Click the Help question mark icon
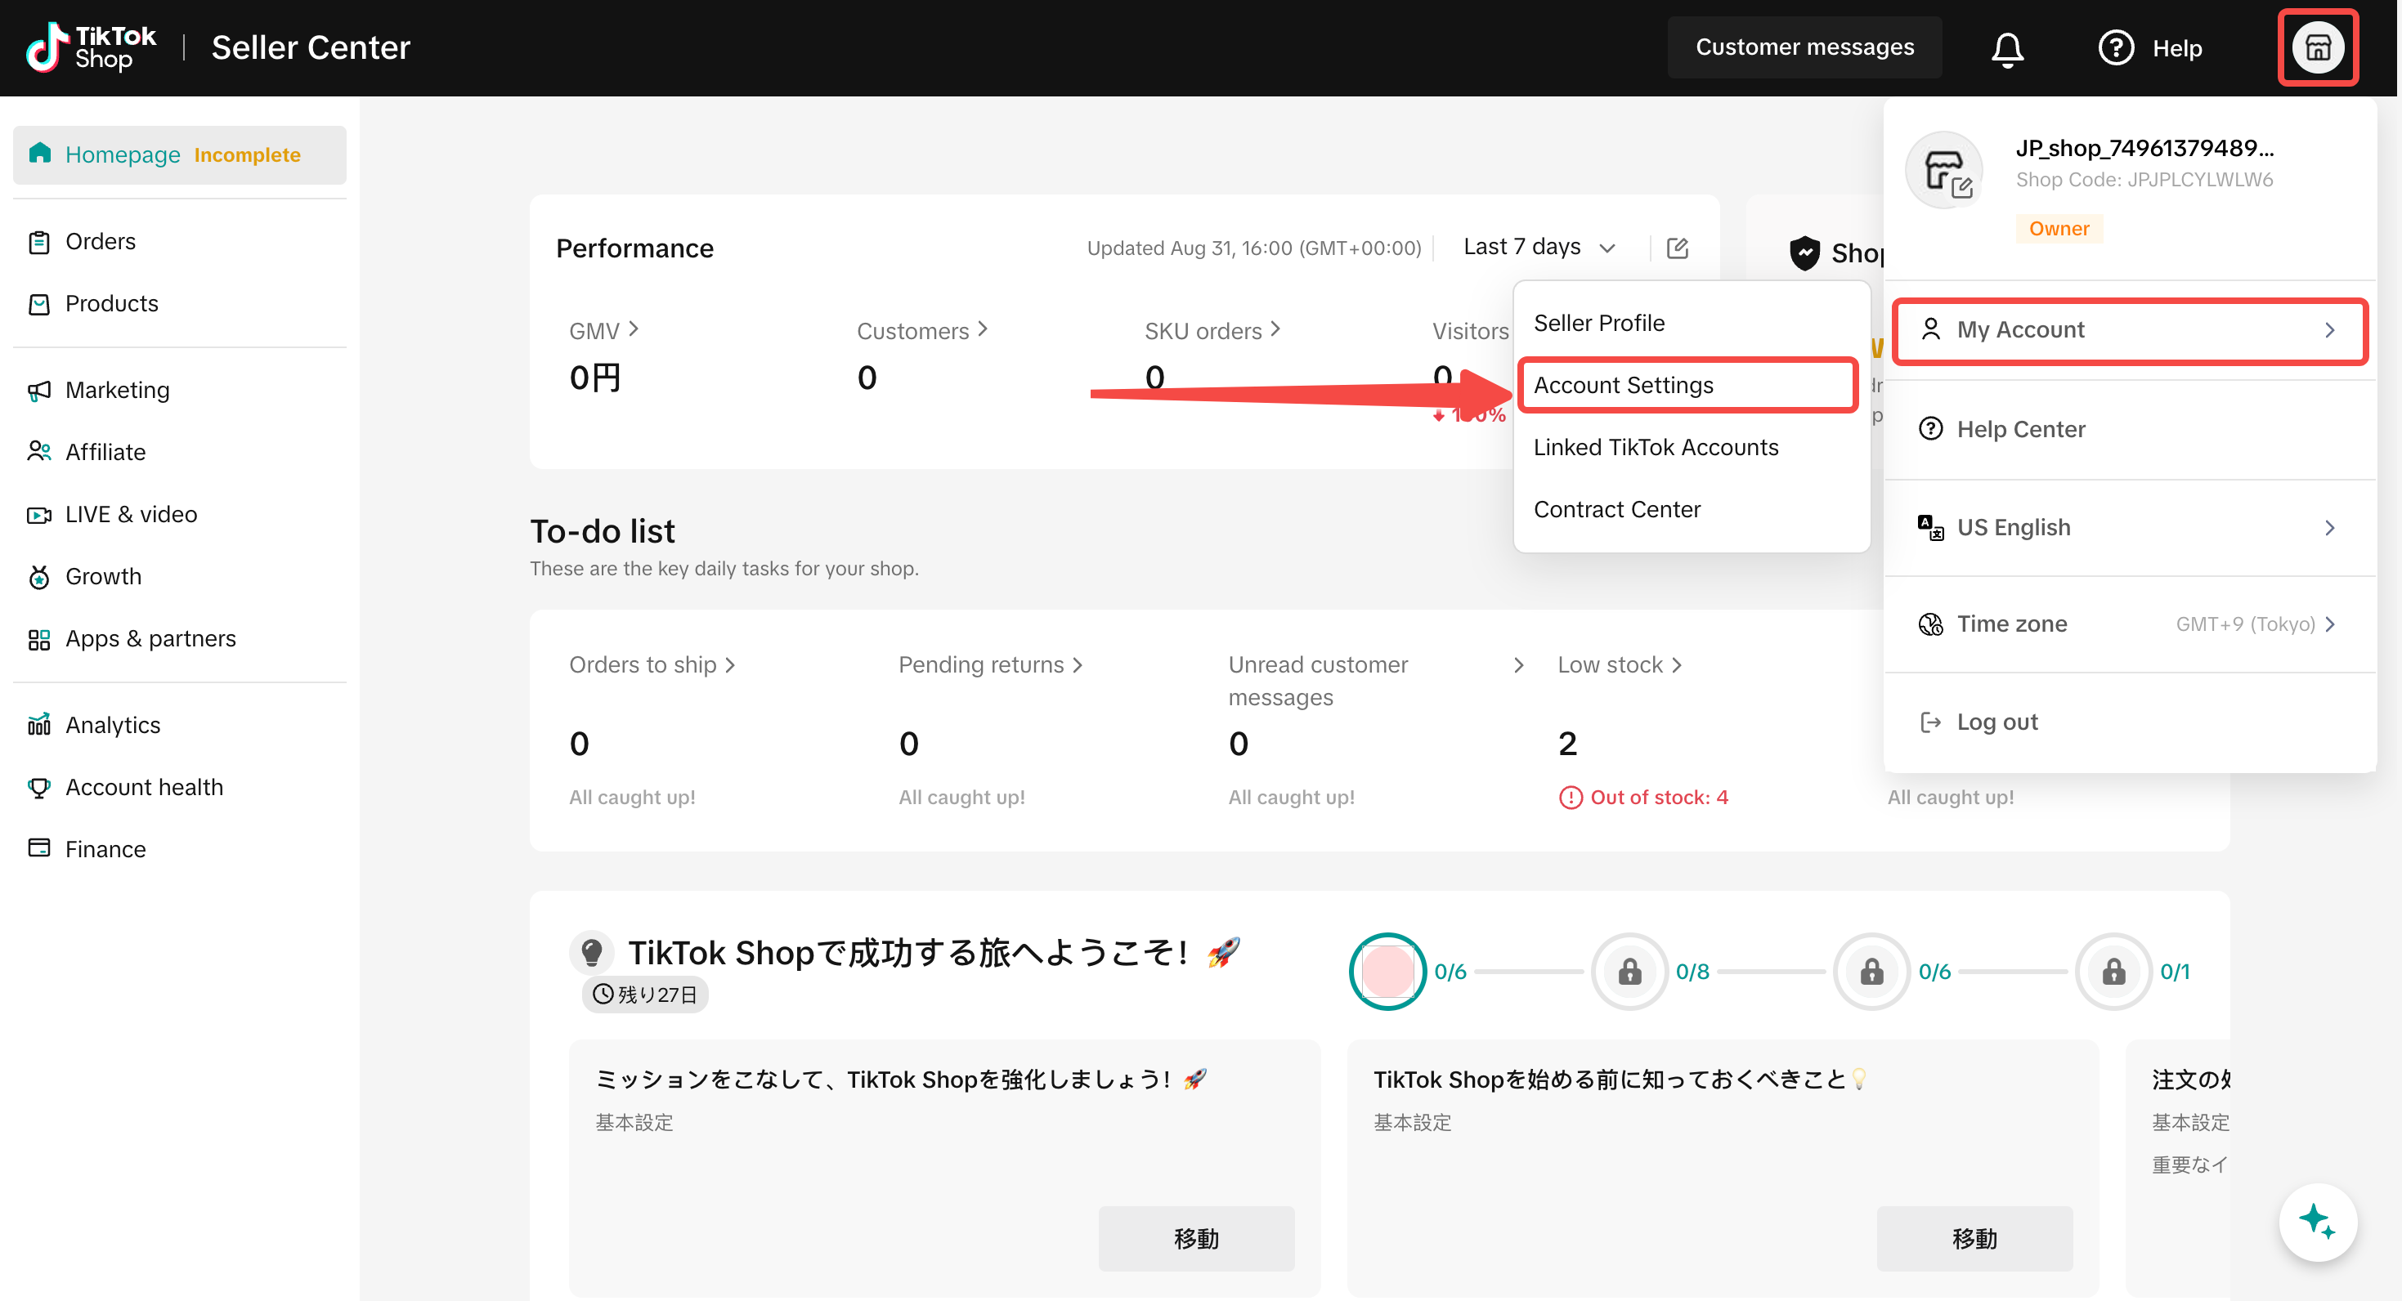 (2115, 47)
